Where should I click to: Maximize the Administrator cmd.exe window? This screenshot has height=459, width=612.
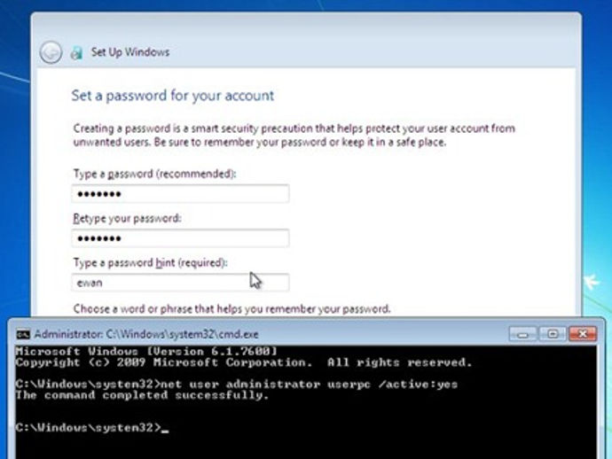pos(553,334)
